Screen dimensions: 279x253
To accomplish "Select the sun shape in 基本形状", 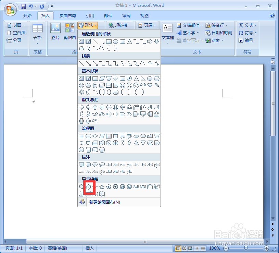I will (81, 92).
